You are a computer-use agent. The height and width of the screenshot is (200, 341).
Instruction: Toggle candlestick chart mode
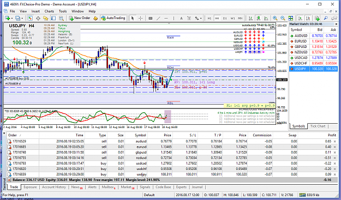[259, 18]
